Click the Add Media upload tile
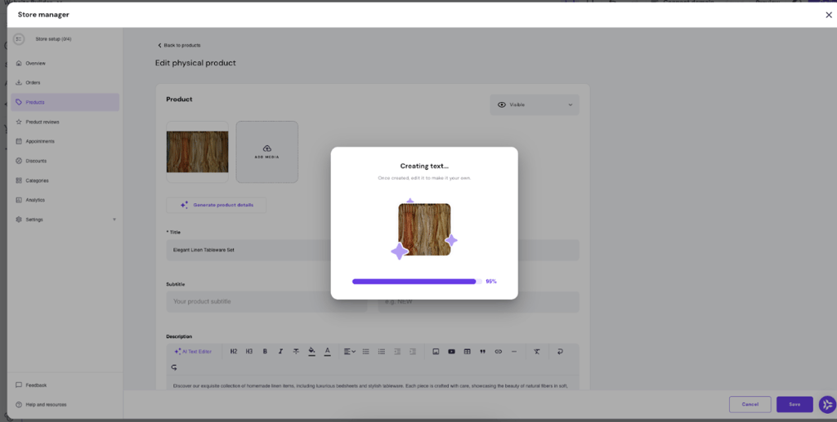 tap(267, 152)
